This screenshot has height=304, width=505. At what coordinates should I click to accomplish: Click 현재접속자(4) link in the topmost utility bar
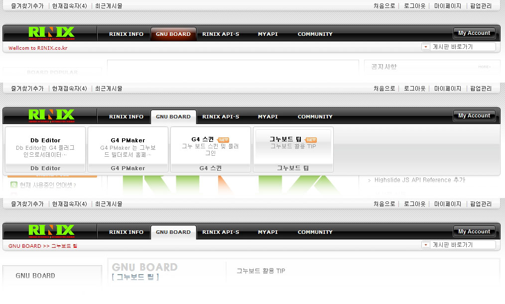(70, 6)
